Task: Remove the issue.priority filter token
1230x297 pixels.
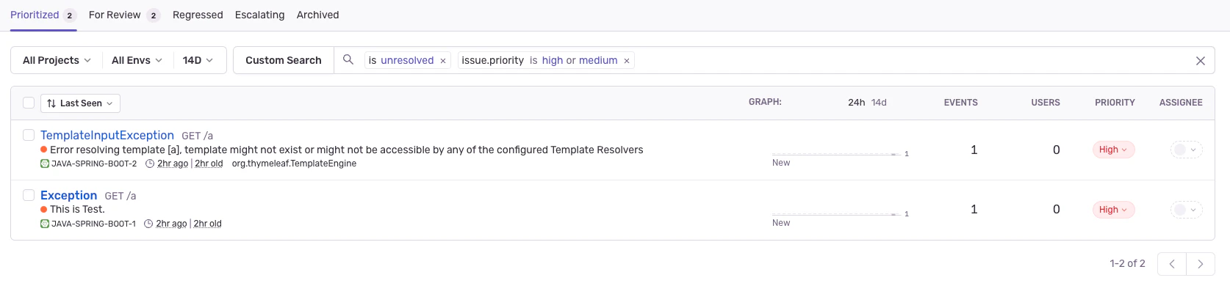Action: point(627,61)
